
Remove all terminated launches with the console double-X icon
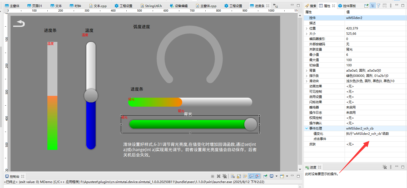(225, 176)
